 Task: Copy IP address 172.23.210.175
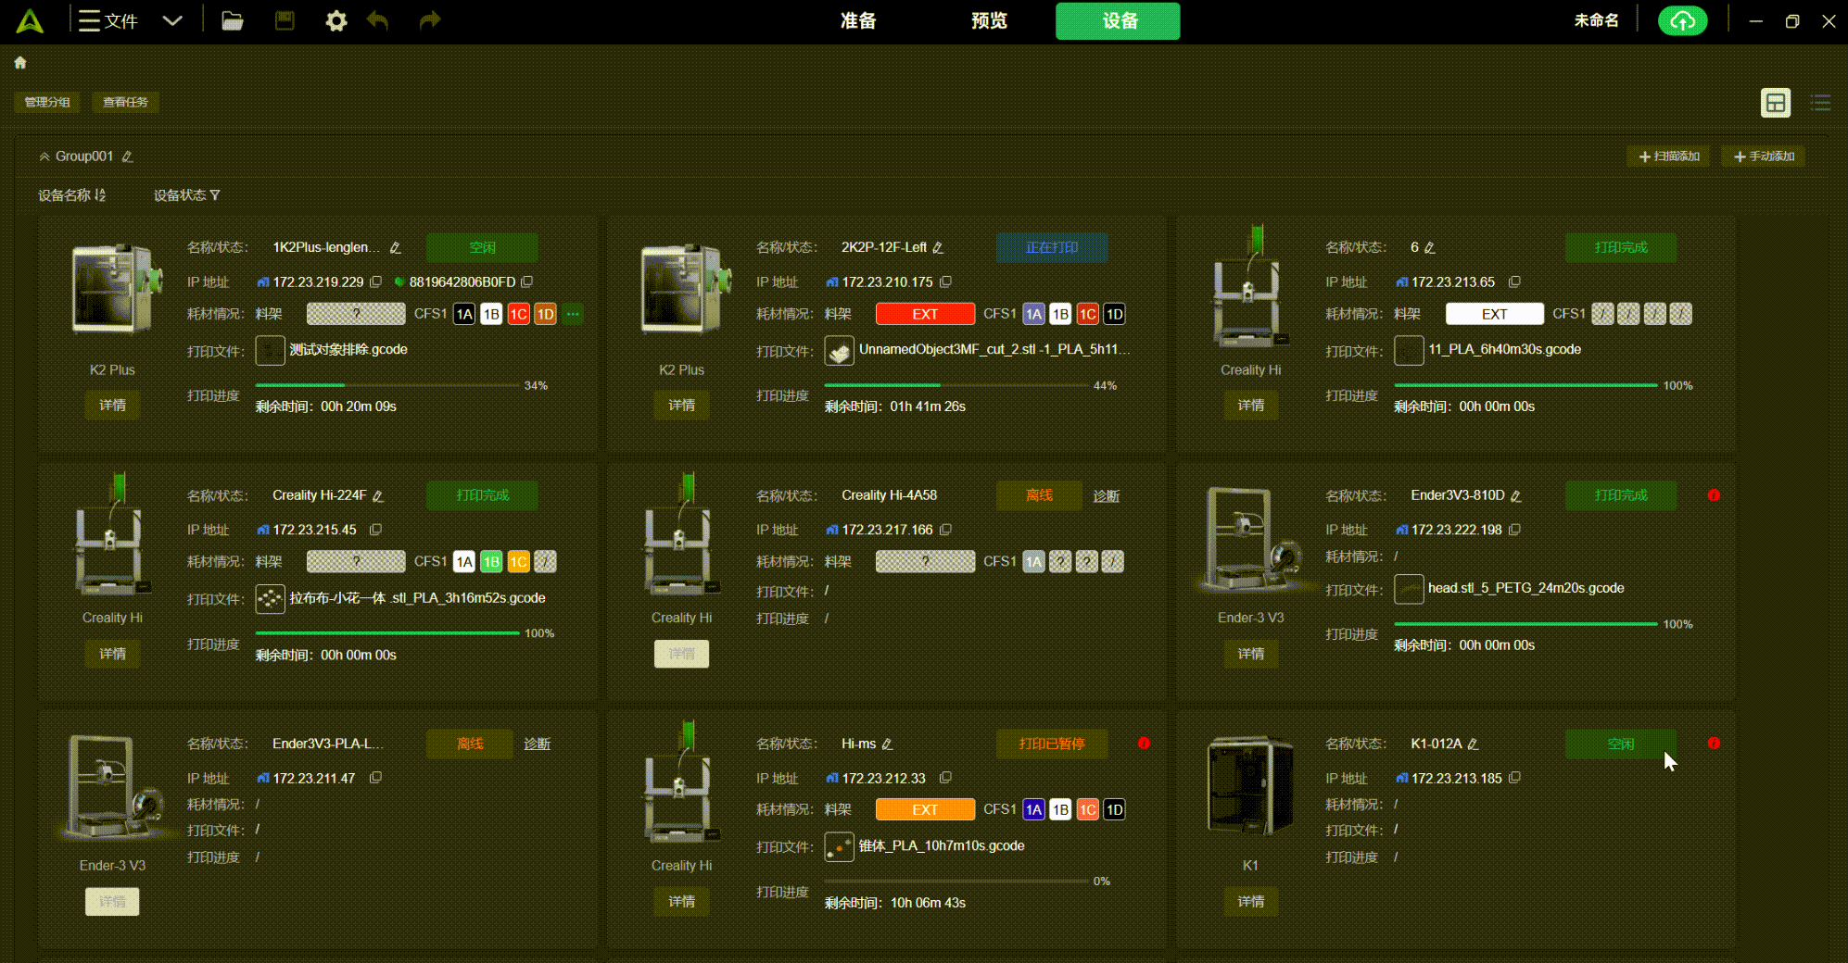click(945, 281)
